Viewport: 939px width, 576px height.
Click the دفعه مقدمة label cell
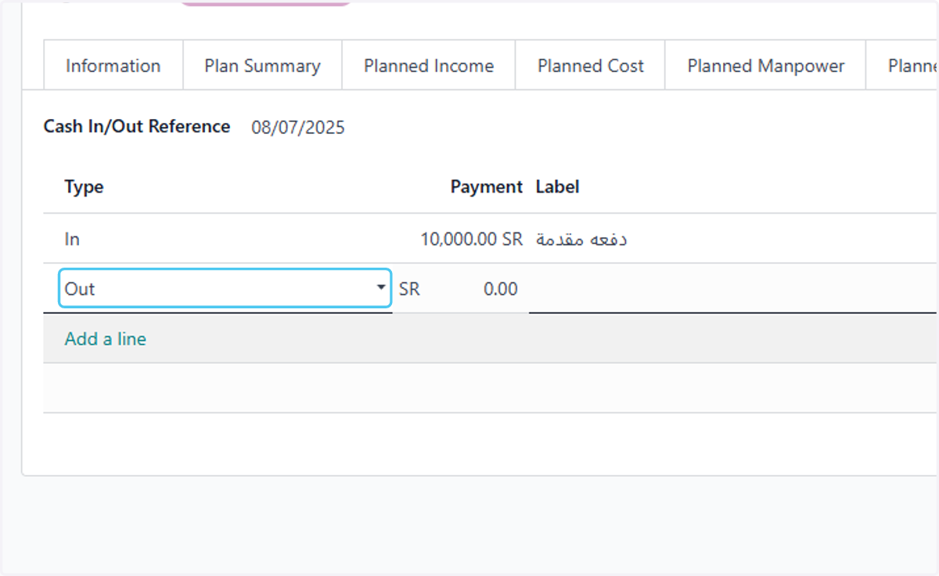click(x=581, y=239)
